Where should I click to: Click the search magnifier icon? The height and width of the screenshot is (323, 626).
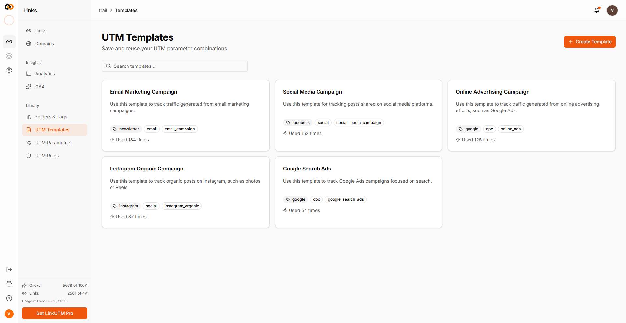[108, 66]
